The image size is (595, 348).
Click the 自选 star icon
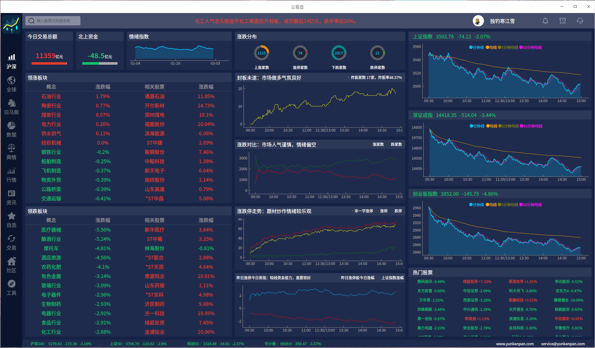point(11,216)
